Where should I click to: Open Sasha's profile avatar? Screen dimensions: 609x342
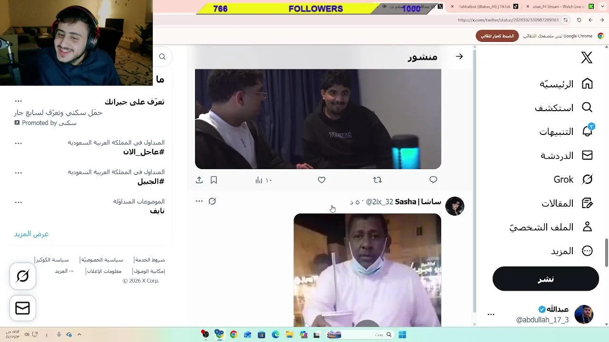[455, 206]
